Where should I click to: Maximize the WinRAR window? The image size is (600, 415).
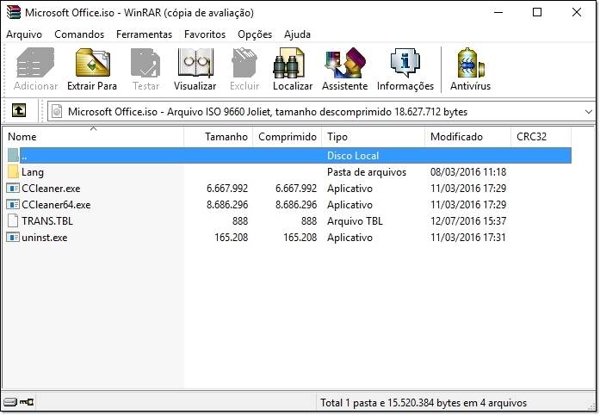(x=537, y=12)
